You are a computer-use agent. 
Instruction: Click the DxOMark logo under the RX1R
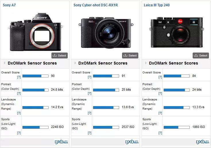[132, 142]
